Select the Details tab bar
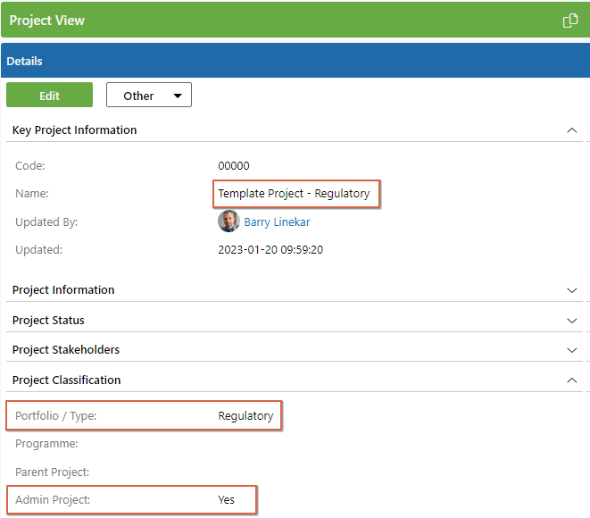 (x=295, y=61)
